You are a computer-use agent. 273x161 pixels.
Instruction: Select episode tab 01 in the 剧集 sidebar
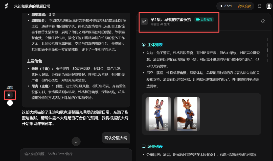coord(10,95)
